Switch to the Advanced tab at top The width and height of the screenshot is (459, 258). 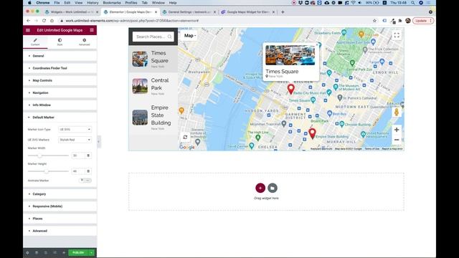(x=85, y=42)
